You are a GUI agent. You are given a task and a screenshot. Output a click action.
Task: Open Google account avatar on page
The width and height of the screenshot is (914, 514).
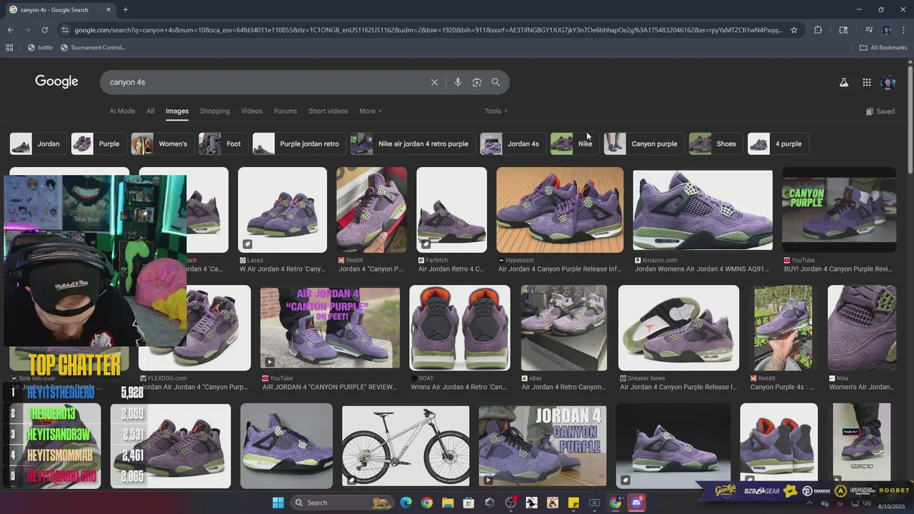point(888,82)
